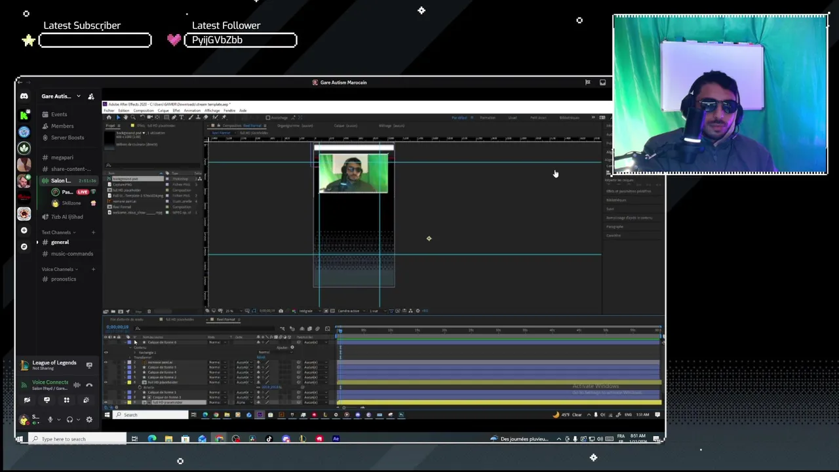This screenshot has width=839, height=472.
Task: Toggle Discord camera on in voice panel
Action: [27, 400]
